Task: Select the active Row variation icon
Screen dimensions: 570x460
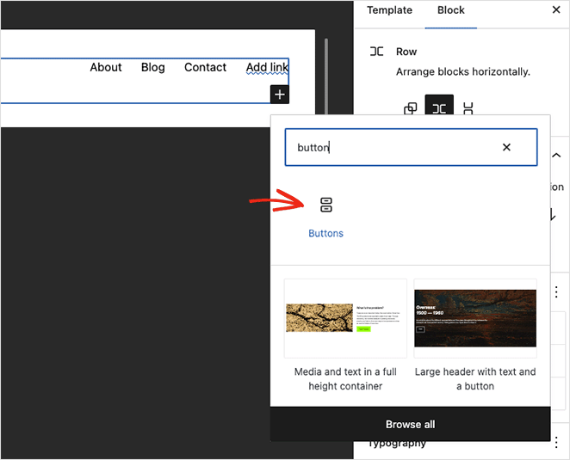Action: pyautogui.click(x=439, y=108)
